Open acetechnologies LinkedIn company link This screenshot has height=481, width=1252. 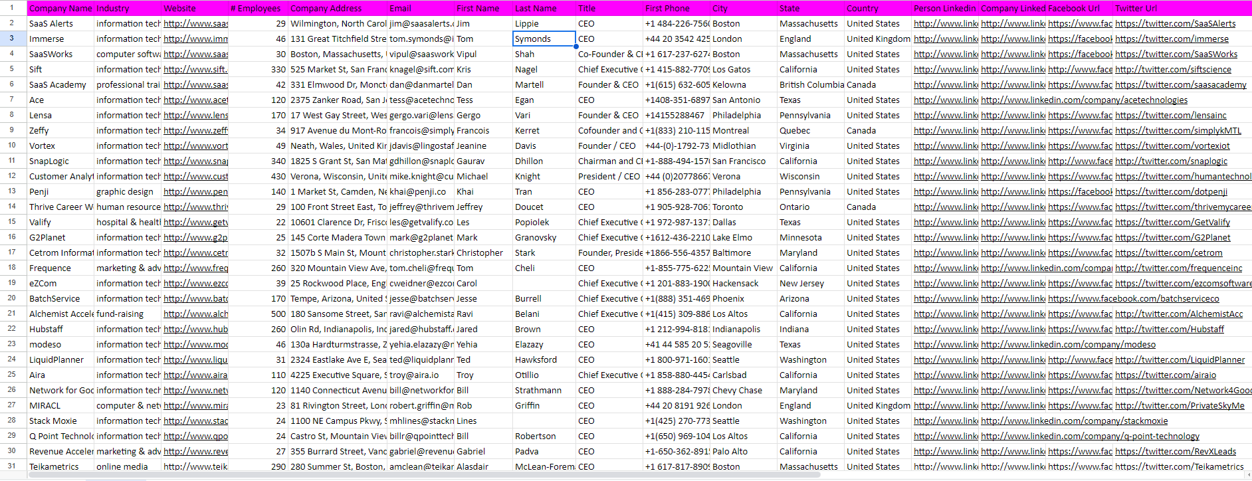point(1084,100)
